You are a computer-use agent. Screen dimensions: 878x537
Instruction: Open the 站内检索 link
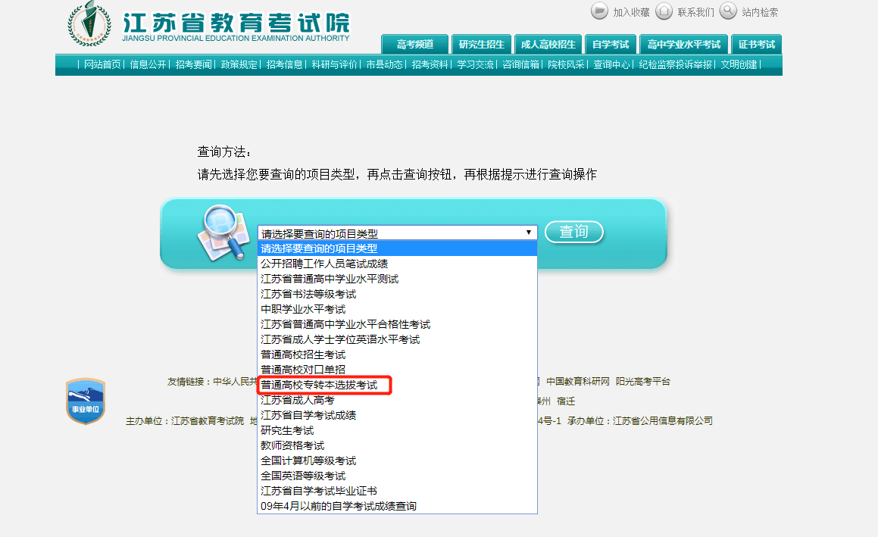click(x=760, y=12)
